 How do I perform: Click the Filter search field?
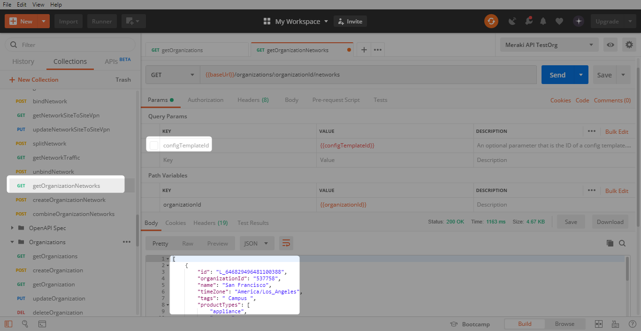coord(70,45)
